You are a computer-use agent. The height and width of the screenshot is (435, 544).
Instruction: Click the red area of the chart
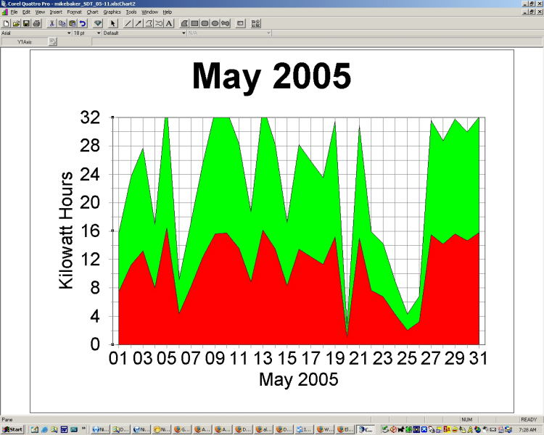point(218,304)
